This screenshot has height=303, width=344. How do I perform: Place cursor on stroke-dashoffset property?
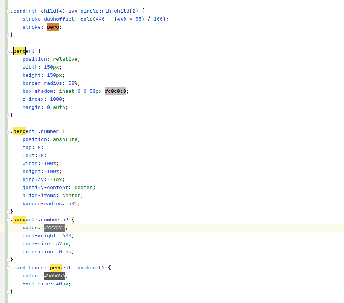48,19
